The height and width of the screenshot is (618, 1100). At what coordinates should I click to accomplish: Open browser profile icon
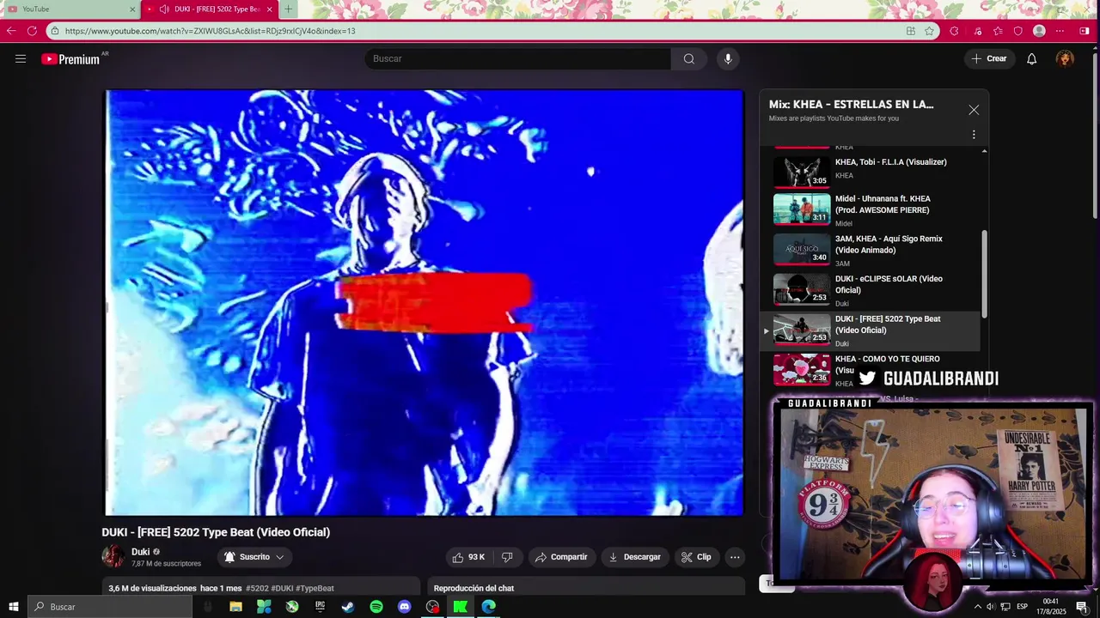point(1039,31)
